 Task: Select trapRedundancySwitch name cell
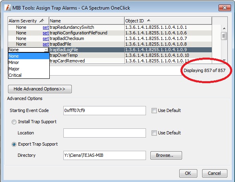[87, 27]
